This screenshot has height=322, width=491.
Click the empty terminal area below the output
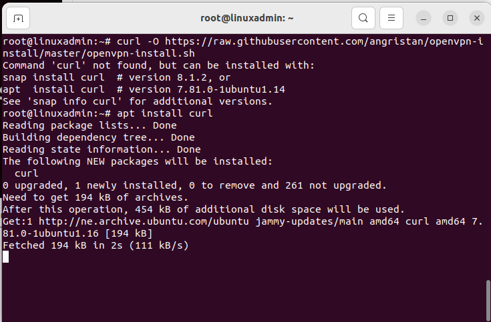[244, 292]
